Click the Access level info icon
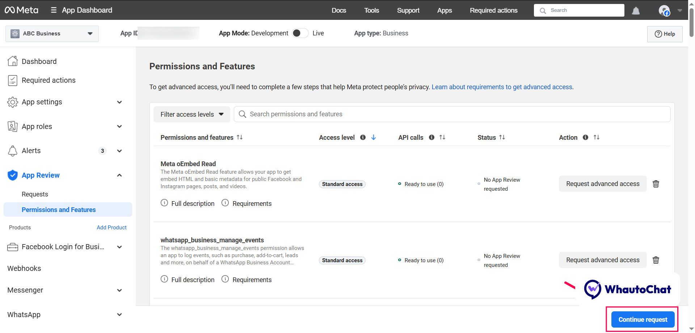695x333 pixels. pos(363,137)
